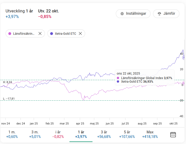Click the Xetra-Gold ETC chip label
186x144 pixels.
coord(65,33)
